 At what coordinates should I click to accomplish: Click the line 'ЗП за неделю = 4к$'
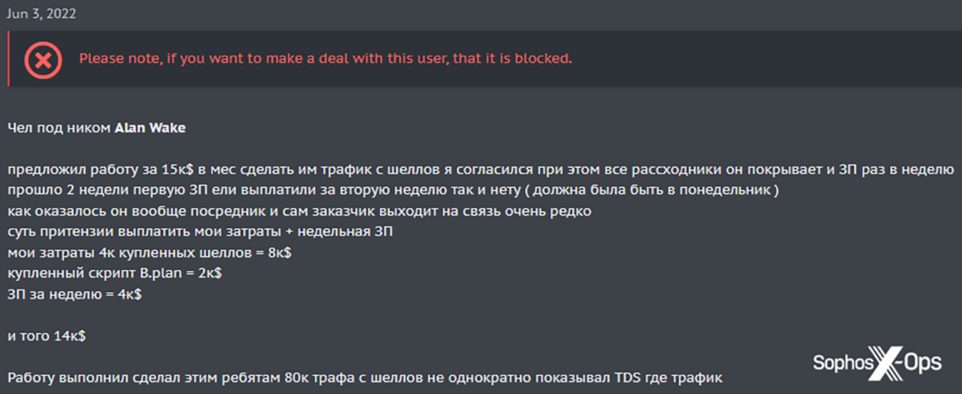pyautogui.click(x=74, y=294)
